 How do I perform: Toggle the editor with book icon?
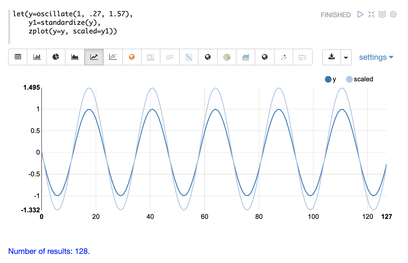[382, 14]
